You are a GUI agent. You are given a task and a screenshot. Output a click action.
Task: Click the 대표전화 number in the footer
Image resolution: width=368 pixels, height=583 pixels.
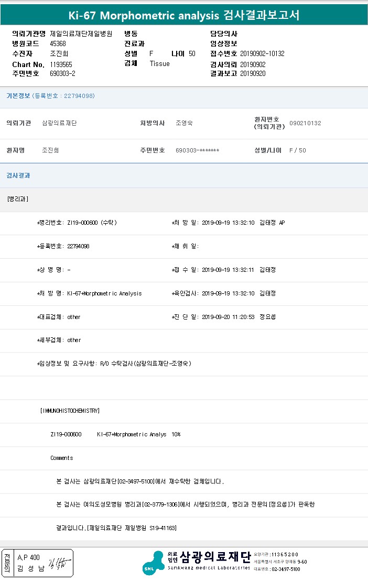pos(286,569)
